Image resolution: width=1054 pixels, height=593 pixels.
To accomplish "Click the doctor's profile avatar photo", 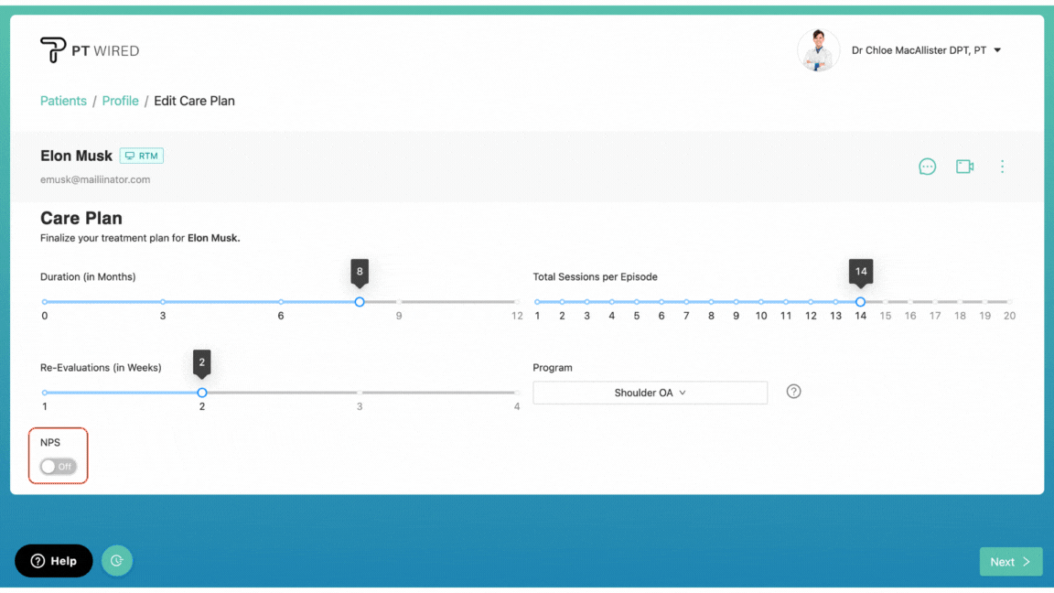I will coord(818,49).
